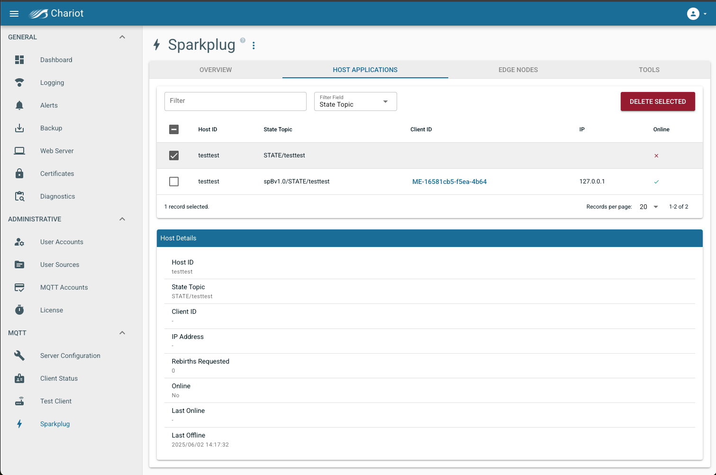Check the spBv1.0/STATE/testtest row checkbox
The width and height of the screenshot is (716, 475).
(x=174, y=182)
